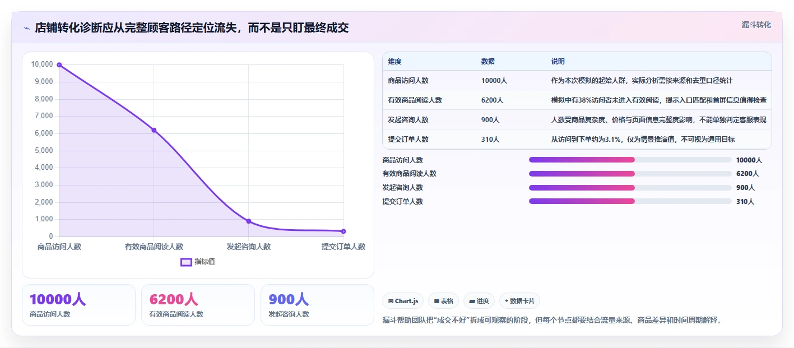Click the 指标值 legend label
The height and width of the screenshot is (348, 794).
205,262
